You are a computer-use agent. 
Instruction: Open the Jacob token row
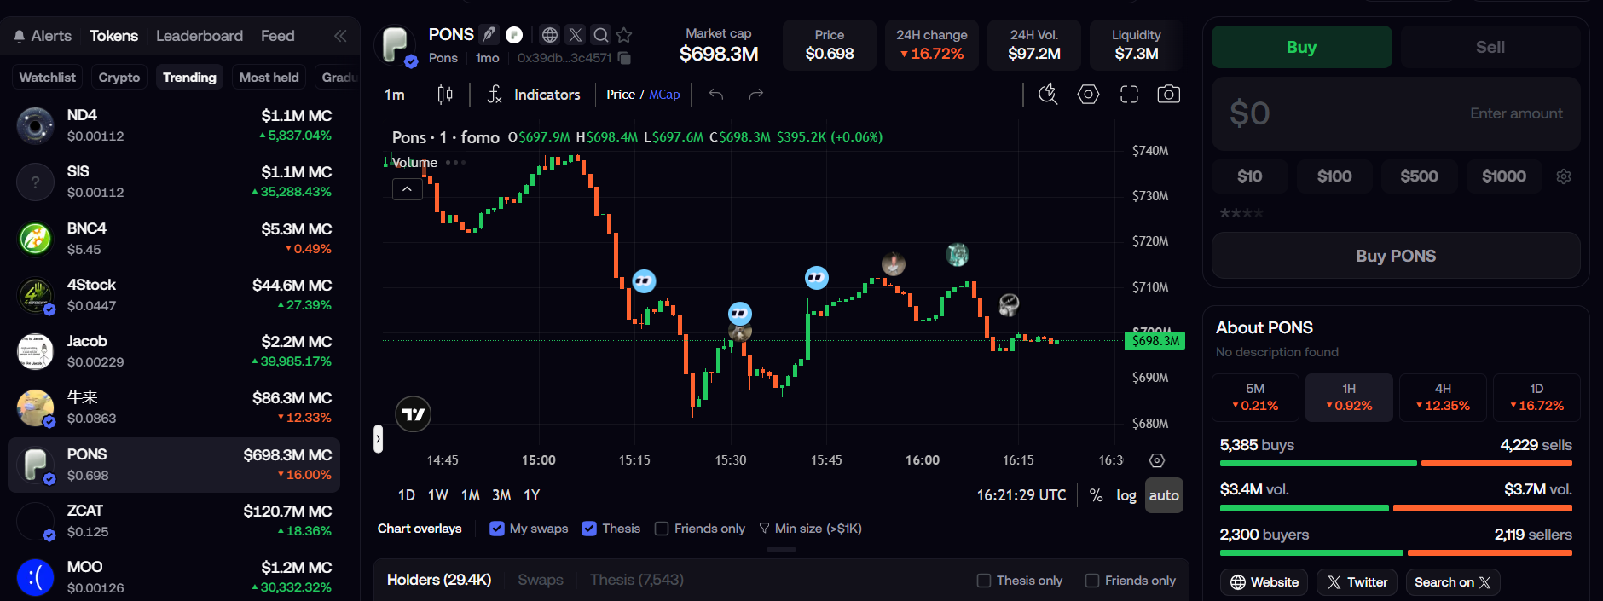coord(174,351)
